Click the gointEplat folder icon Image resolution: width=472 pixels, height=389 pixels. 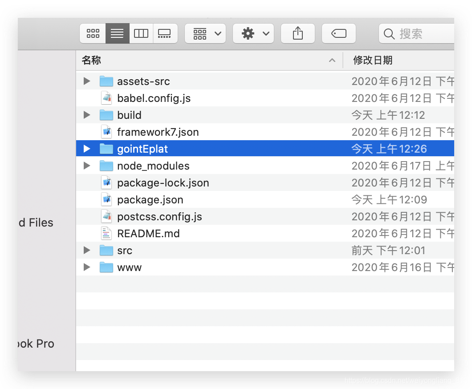pos(106,149)
